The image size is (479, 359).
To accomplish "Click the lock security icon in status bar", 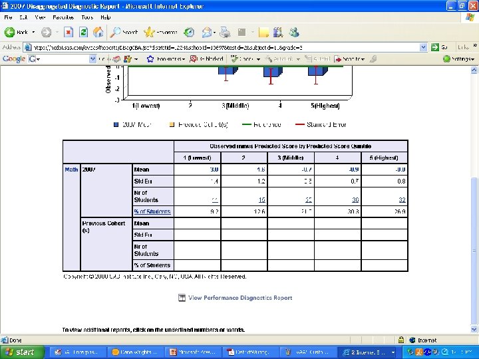I will pos(401,340).
